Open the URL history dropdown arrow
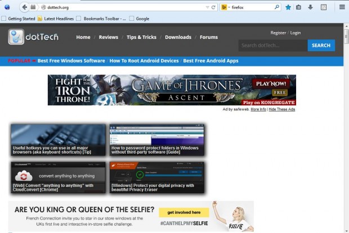This screenshot has width=349, height=233. [207, 7]
